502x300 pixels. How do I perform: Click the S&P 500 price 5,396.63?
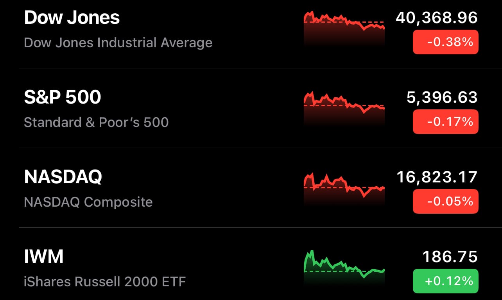442,98
